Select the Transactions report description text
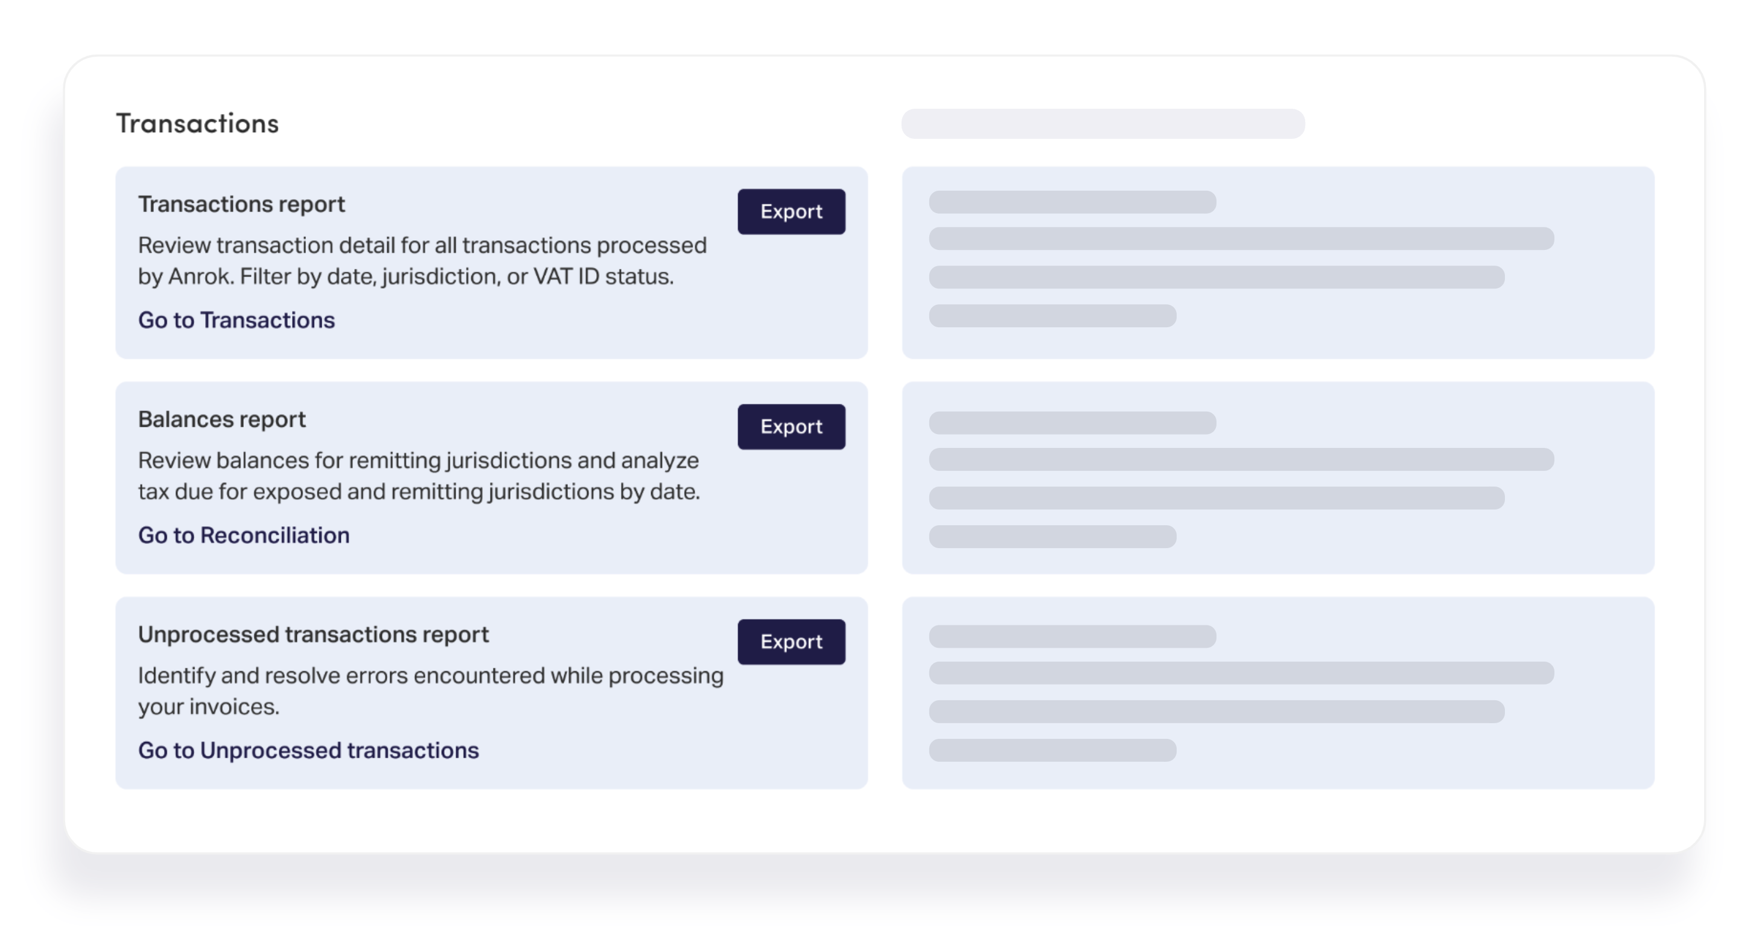The height and width of the screenshot is (926, 1762). click(x=421, y=261)
